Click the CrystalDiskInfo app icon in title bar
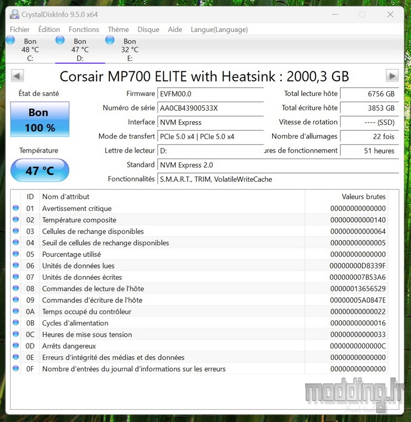411x422 pixels. click(x=14, y=14)
